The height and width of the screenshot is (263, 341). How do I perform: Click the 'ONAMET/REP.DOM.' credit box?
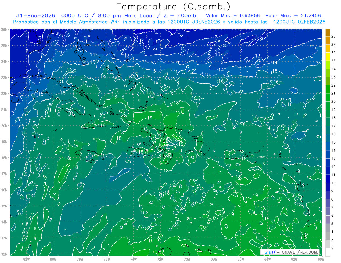[x=290, y=252]
